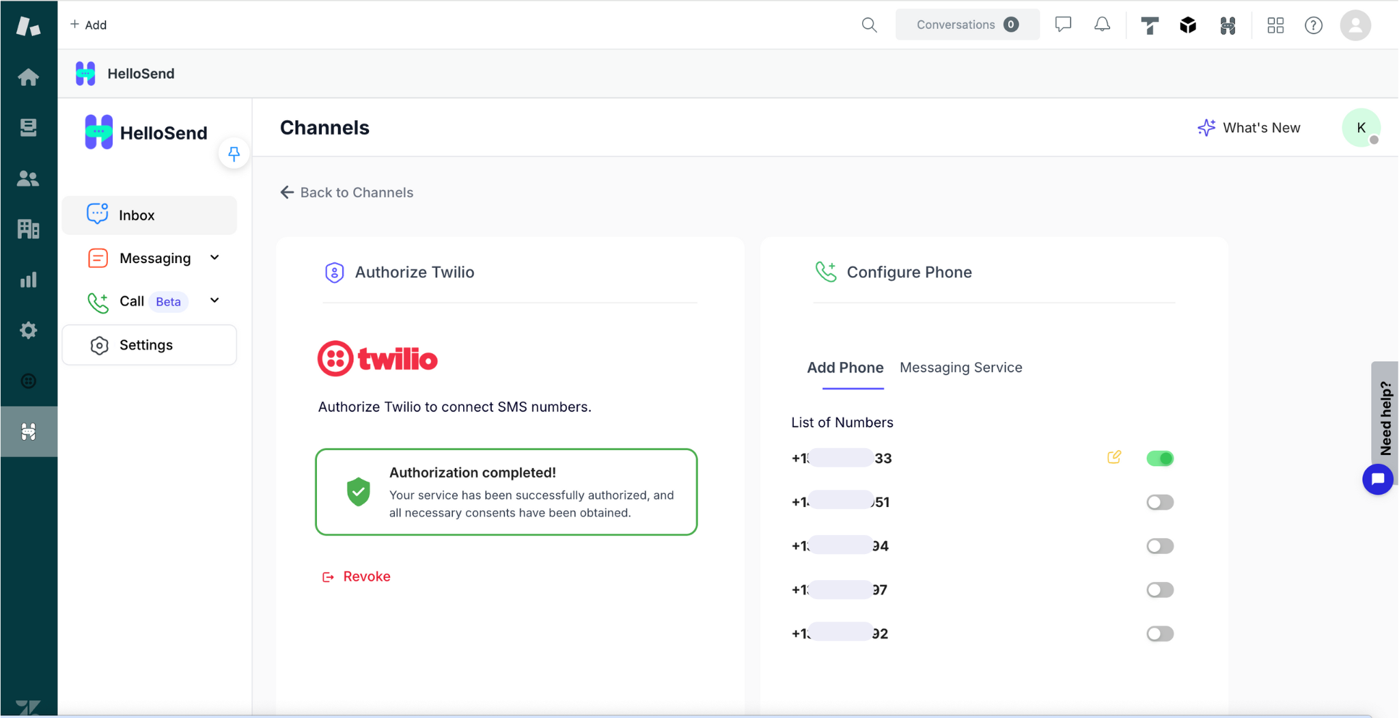Screen dimensions: 1399x718
Task: Click the black cube app icon
Action: pyautogui.click(x=1188, y=25)
